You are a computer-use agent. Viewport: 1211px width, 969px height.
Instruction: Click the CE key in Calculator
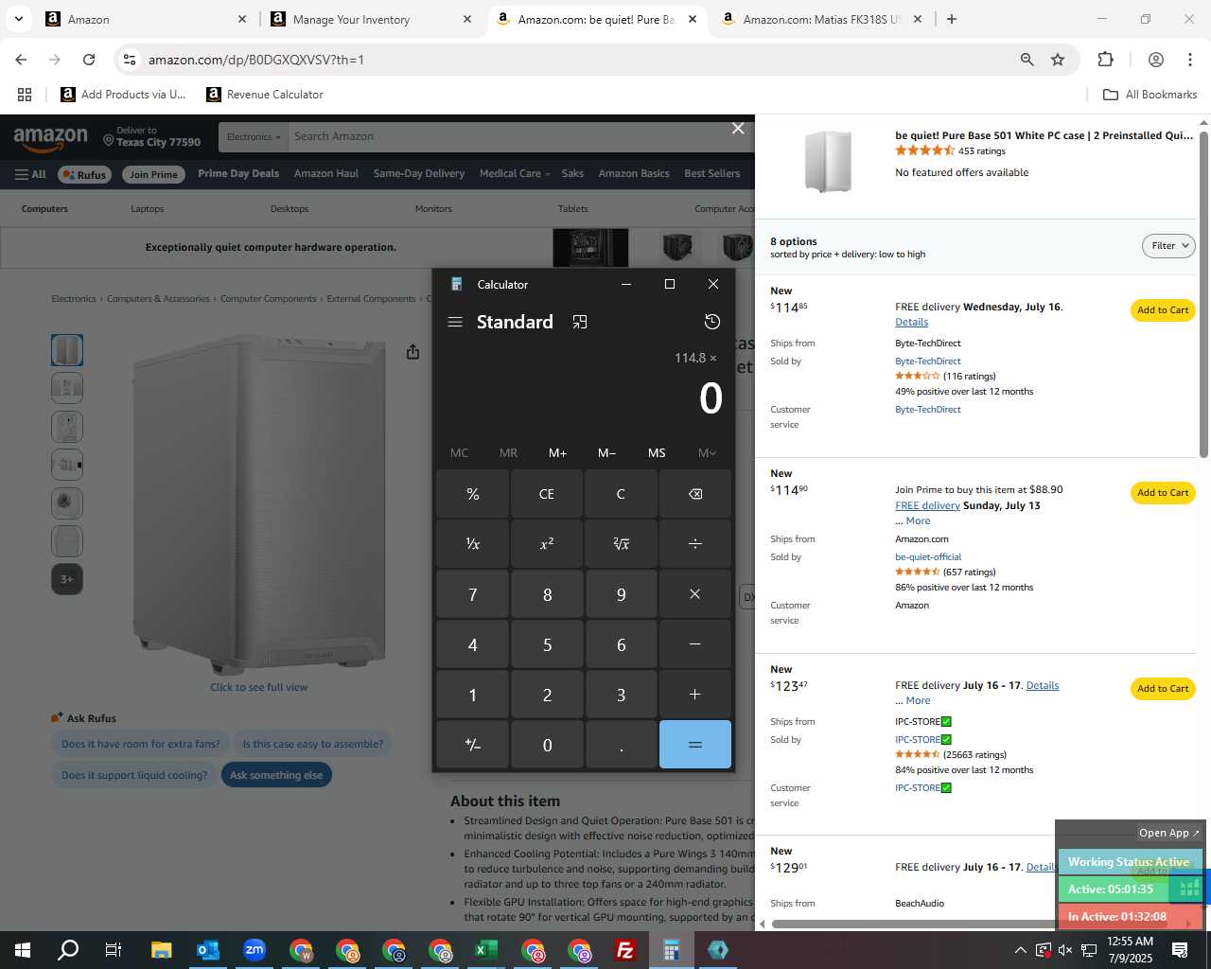(547, 494)
